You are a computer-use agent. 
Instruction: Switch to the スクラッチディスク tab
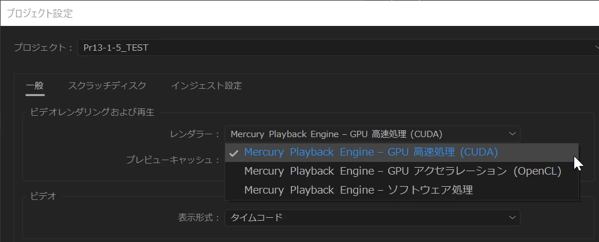click(107, 86)
